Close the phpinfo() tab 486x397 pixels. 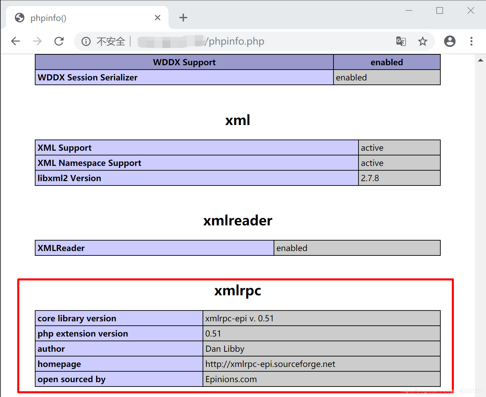tap(158, 18)
